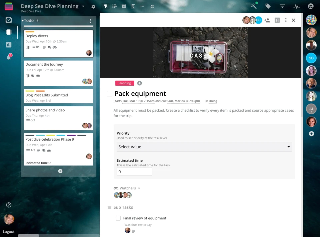
Task: Open the activity pulse icon
Action: (x=296, y=6)
